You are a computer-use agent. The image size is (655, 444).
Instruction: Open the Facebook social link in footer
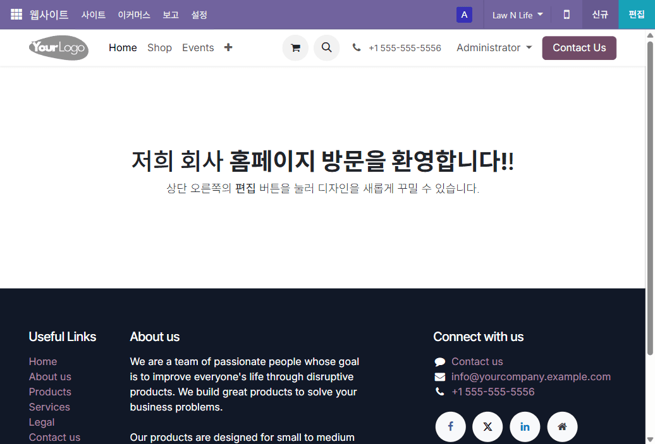point(450,426)
